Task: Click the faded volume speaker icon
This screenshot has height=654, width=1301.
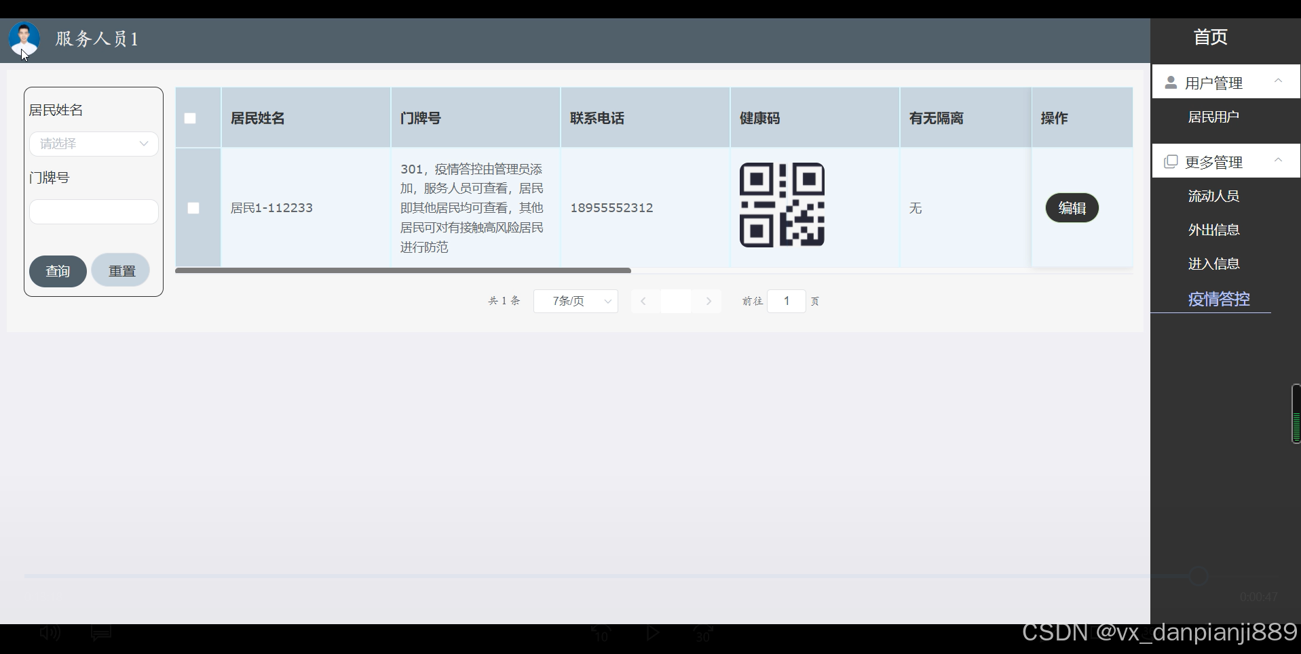Action: pos(50,633)
